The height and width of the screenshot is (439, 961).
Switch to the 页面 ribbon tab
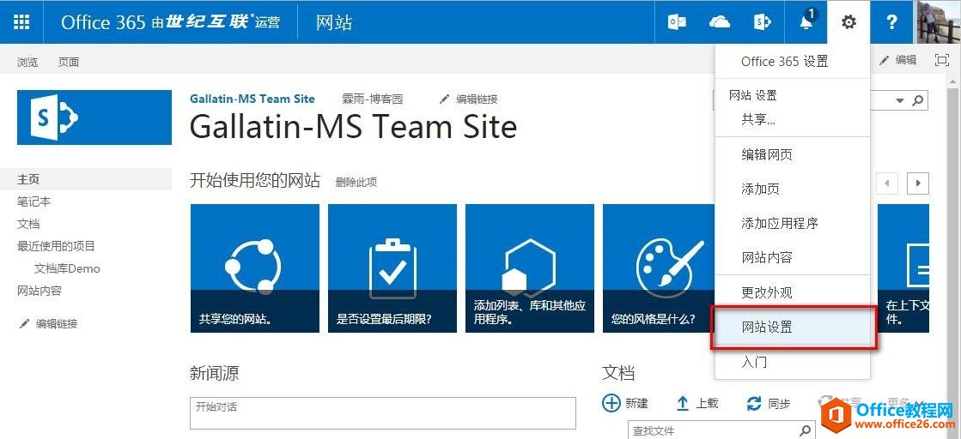click(69, 62)
